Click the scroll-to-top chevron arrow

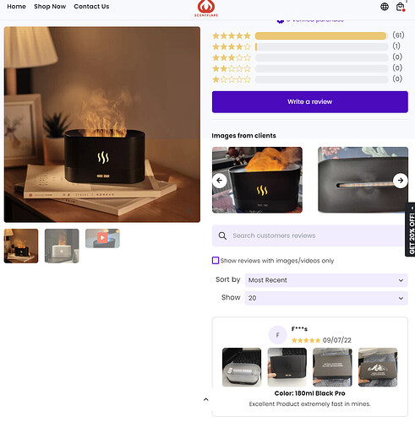(206, 399)
